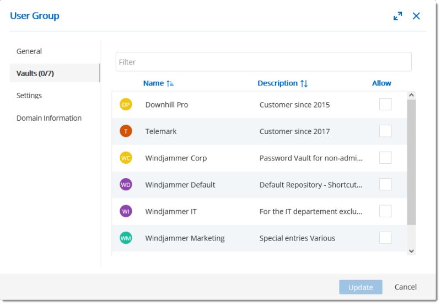Click the Windjammer Corp WC avatar icon

tap(126, 158)
